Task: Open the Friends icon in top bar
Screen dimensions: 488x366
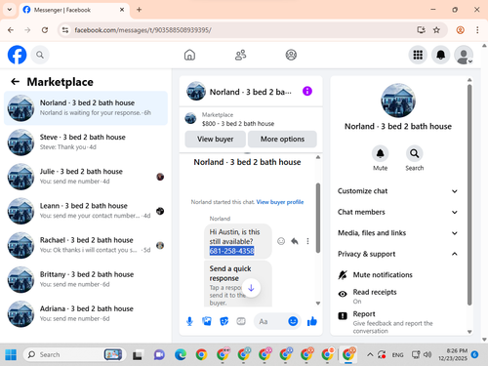Action: coord(240,55)
